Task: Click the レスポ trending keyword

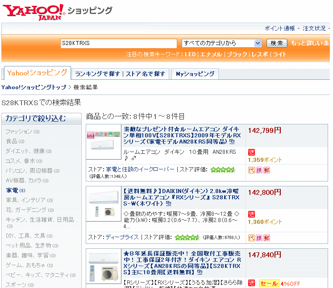Action: 260,54
